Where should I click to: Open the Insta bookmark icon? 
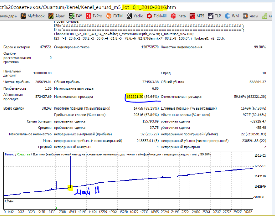[x=173, y=16]
